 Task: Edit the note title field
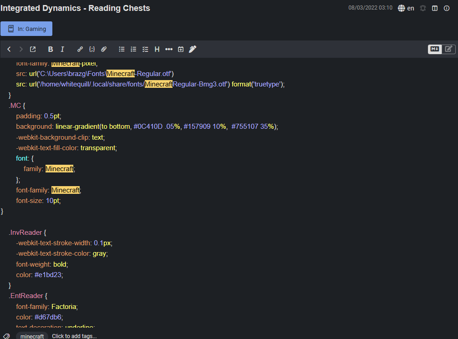(76, 8)
